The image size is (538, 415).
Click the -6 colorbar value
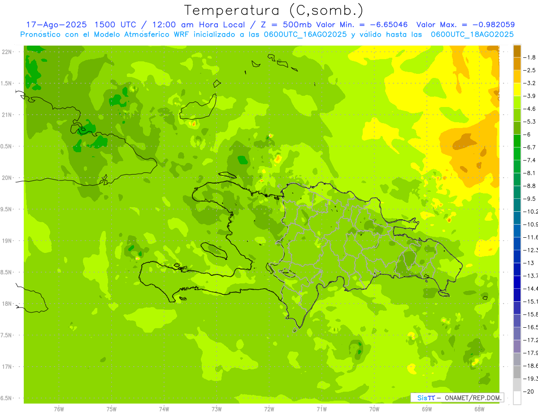[x=527, y=134]
